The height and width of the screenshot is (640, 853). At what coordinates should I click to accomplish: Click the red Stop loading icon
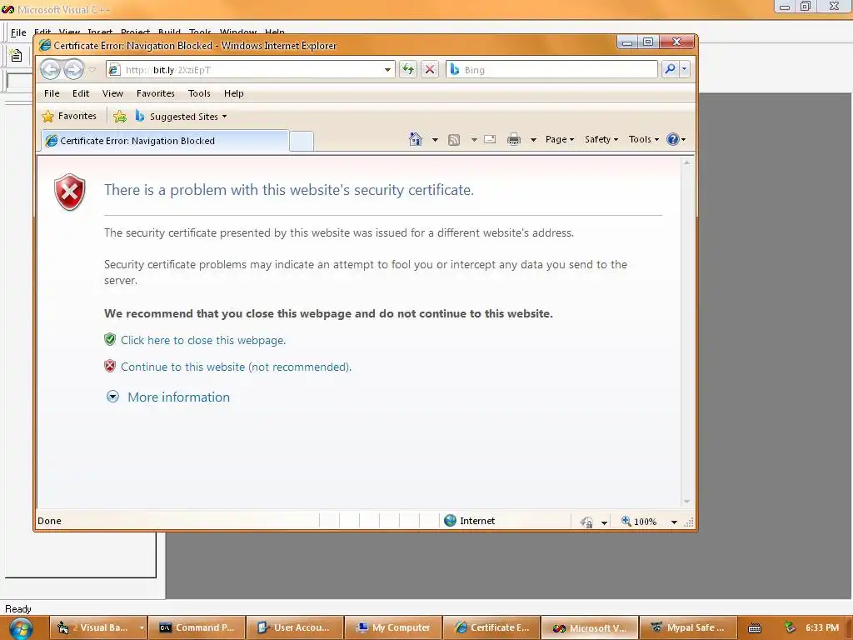430,69
